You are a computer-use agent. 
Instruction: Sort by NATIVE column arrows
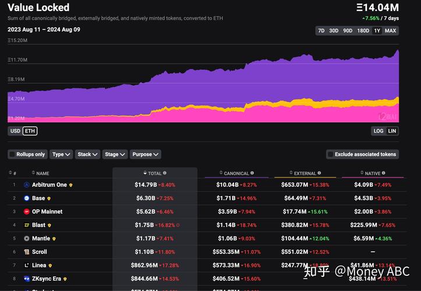pos(362,173)
